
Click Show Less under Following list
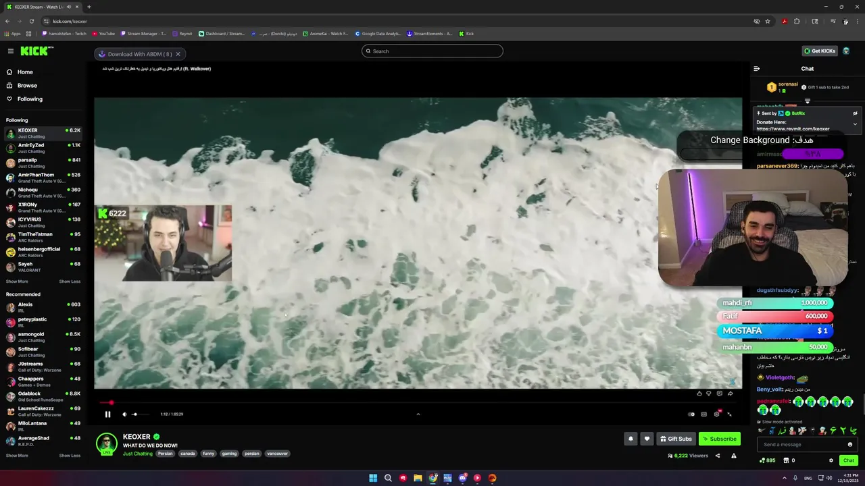click(x=70, y=281)
